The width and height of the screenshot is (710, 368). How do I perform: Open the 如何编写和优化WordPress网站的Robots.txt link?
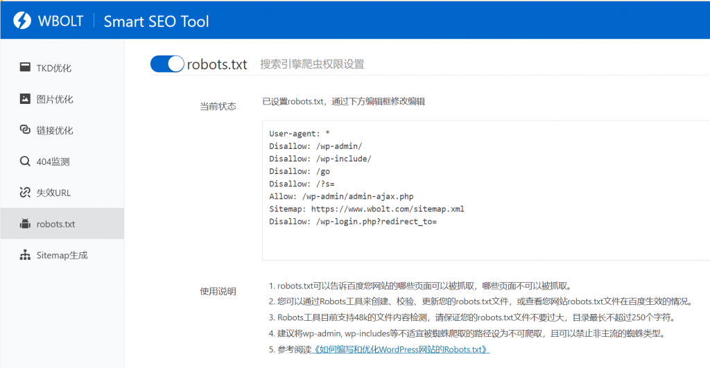401,349
